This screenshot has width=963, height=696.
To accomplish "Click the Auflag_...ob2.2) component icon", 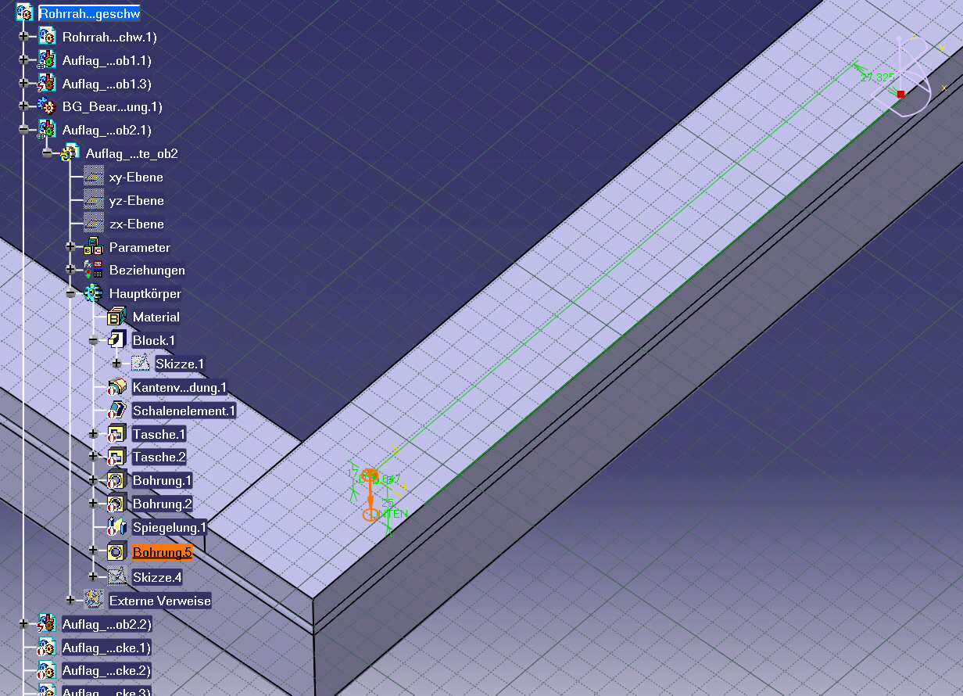I will click(47, 624).
